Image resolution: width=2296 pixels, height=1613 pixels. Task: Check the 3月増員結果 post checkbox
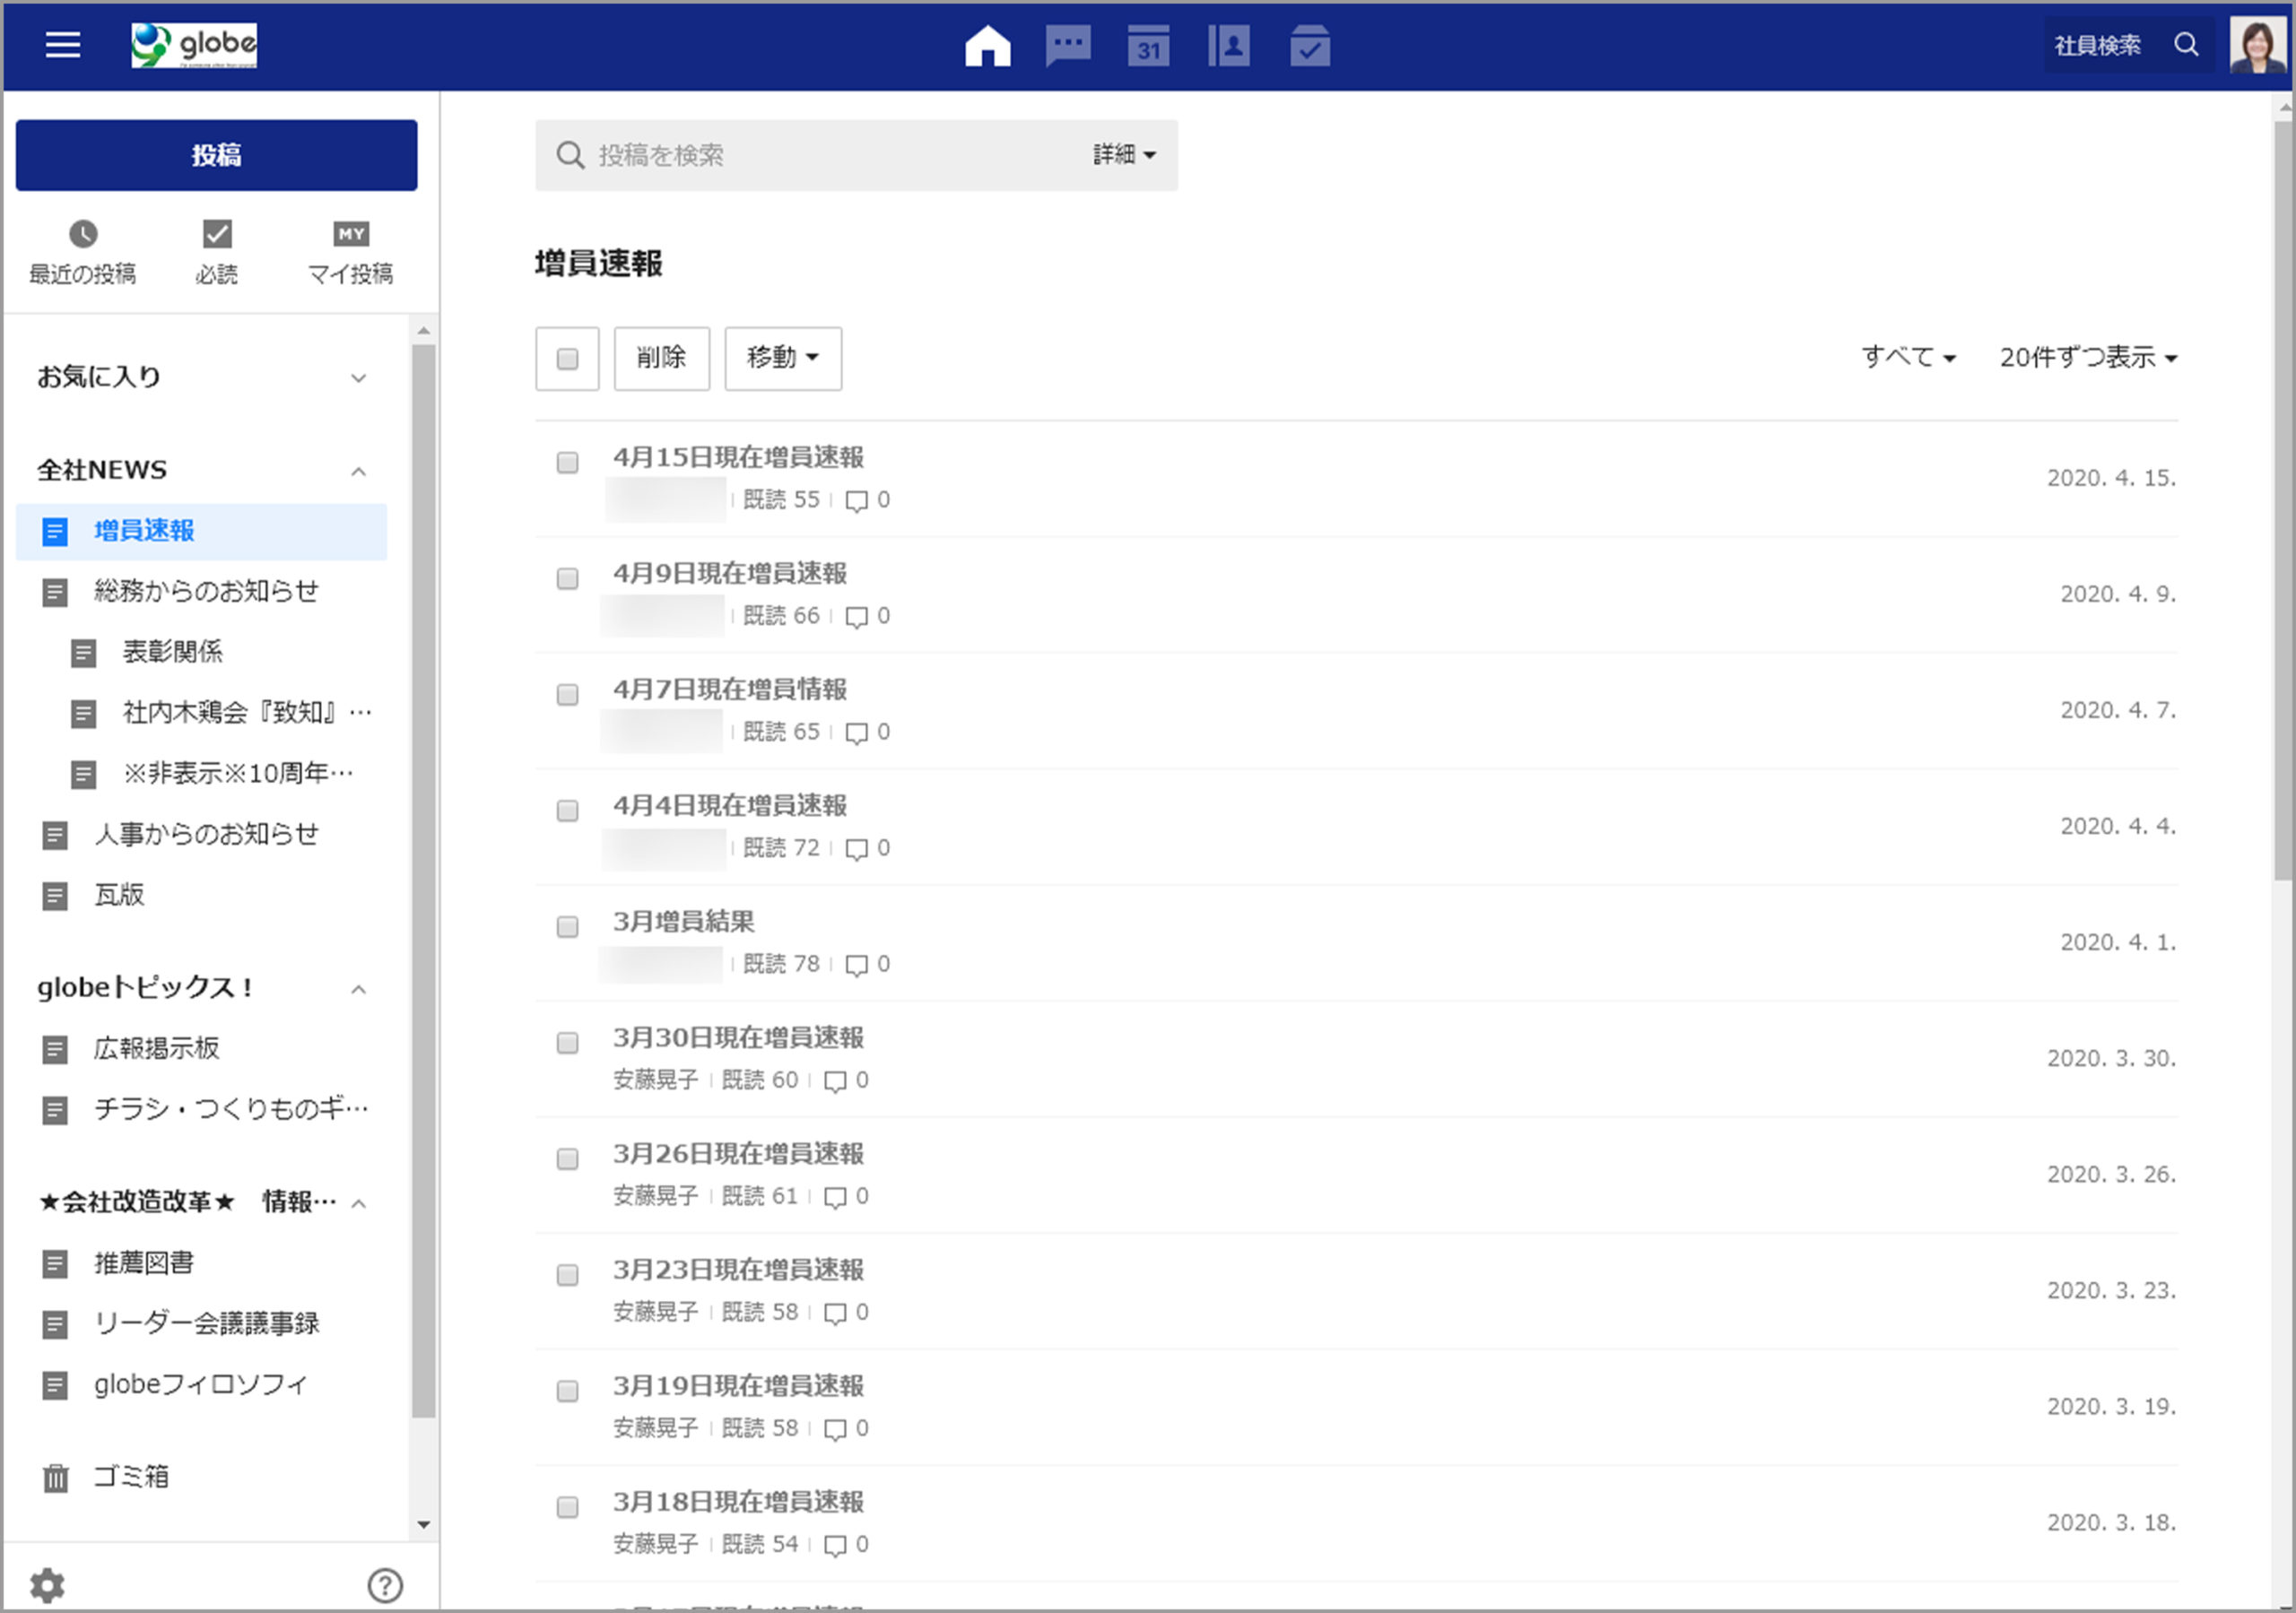click(x=567, y=926)
